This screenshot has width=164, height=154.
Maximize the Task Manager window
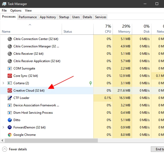click(x=157, y=4)
